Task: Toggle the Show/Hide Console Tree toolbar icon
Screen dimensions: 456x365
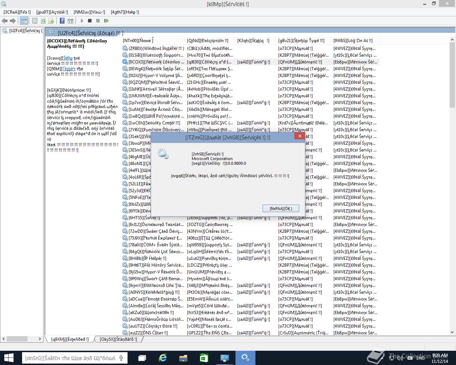Action: tap(24, 21)
